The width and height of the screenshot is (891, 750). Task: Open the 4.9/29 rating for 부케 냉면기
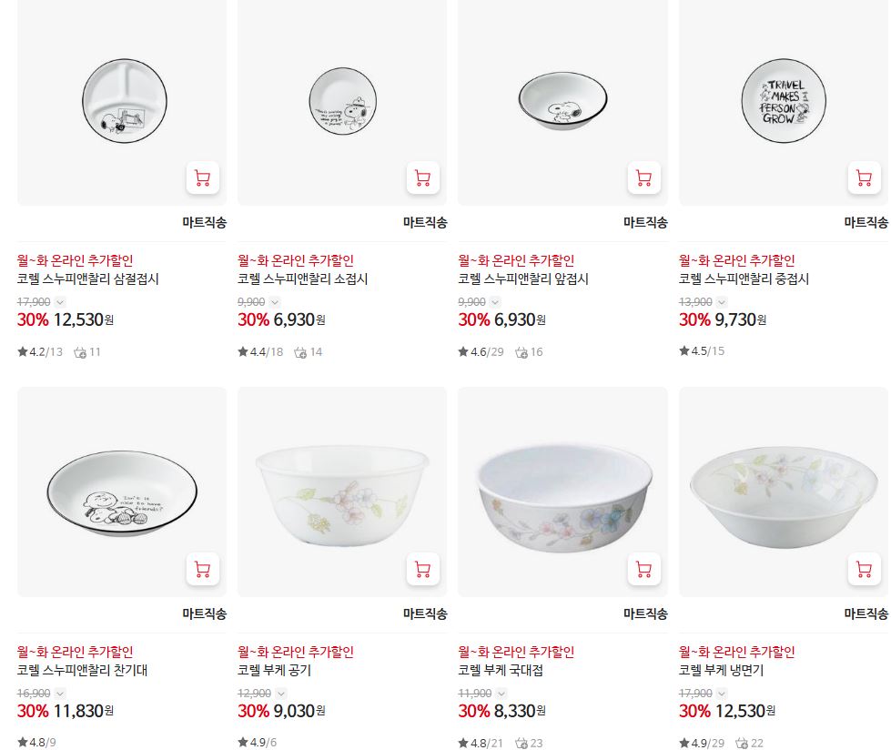pyautogui.click(x=702, y=744)
